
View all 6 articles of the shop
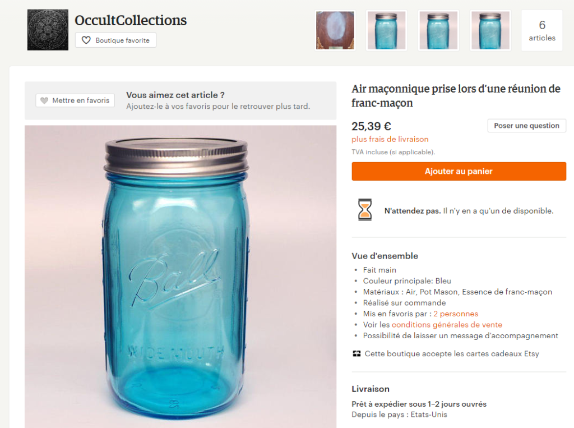coord(541,30)
